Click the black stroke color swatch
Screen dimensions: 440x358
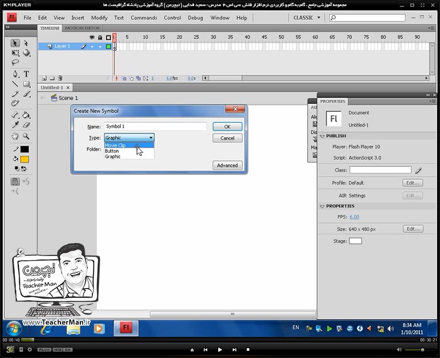pos(24,149)
